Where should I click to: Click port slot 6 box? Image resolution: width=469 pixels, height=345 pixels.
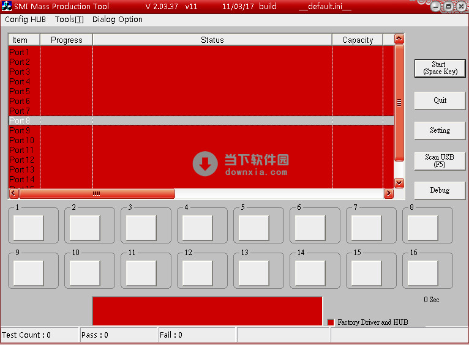[x=310, y=228]
